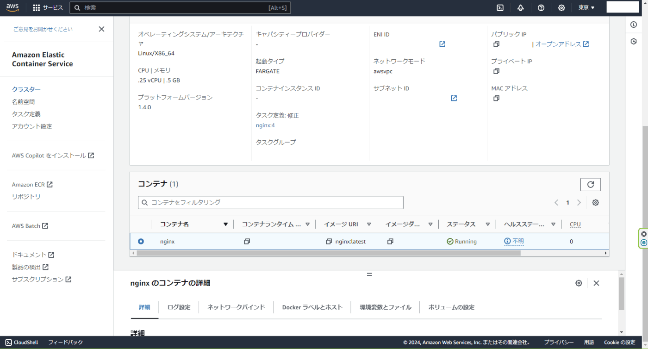Open the サブネット ID external link icon
648x349 pixels.
click(x=454, y=98)
